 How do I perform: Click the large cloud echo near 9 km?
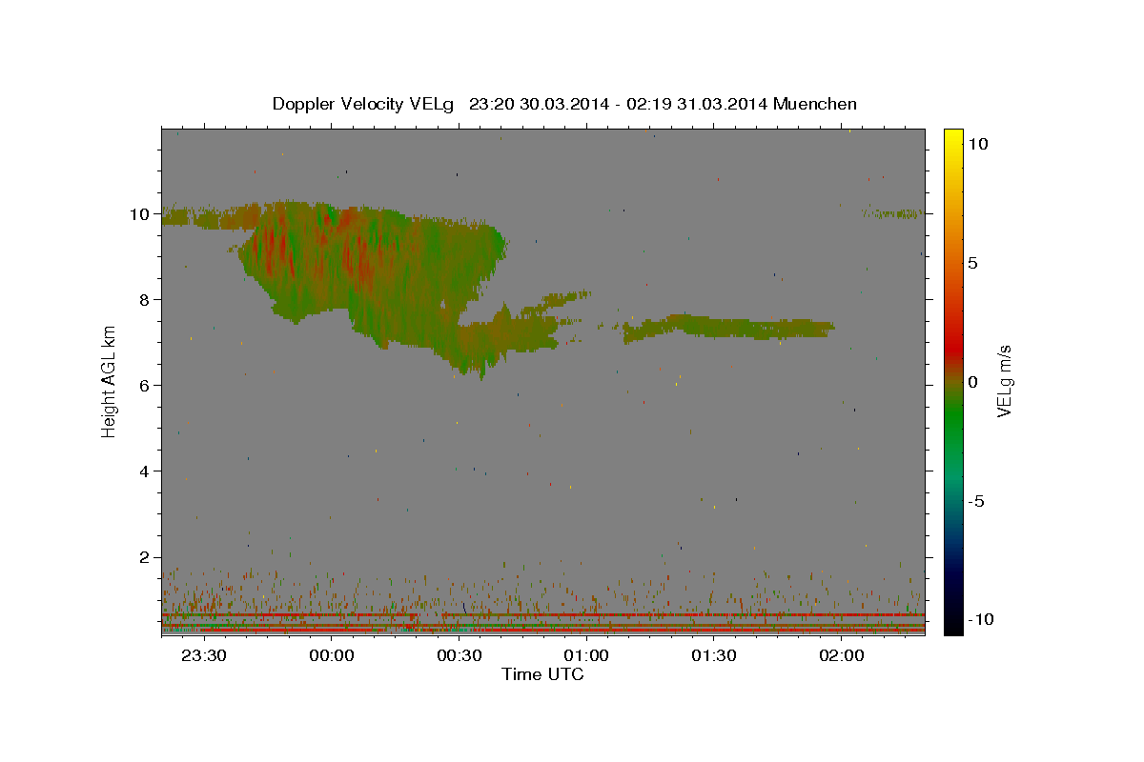(x=372, y=276)
